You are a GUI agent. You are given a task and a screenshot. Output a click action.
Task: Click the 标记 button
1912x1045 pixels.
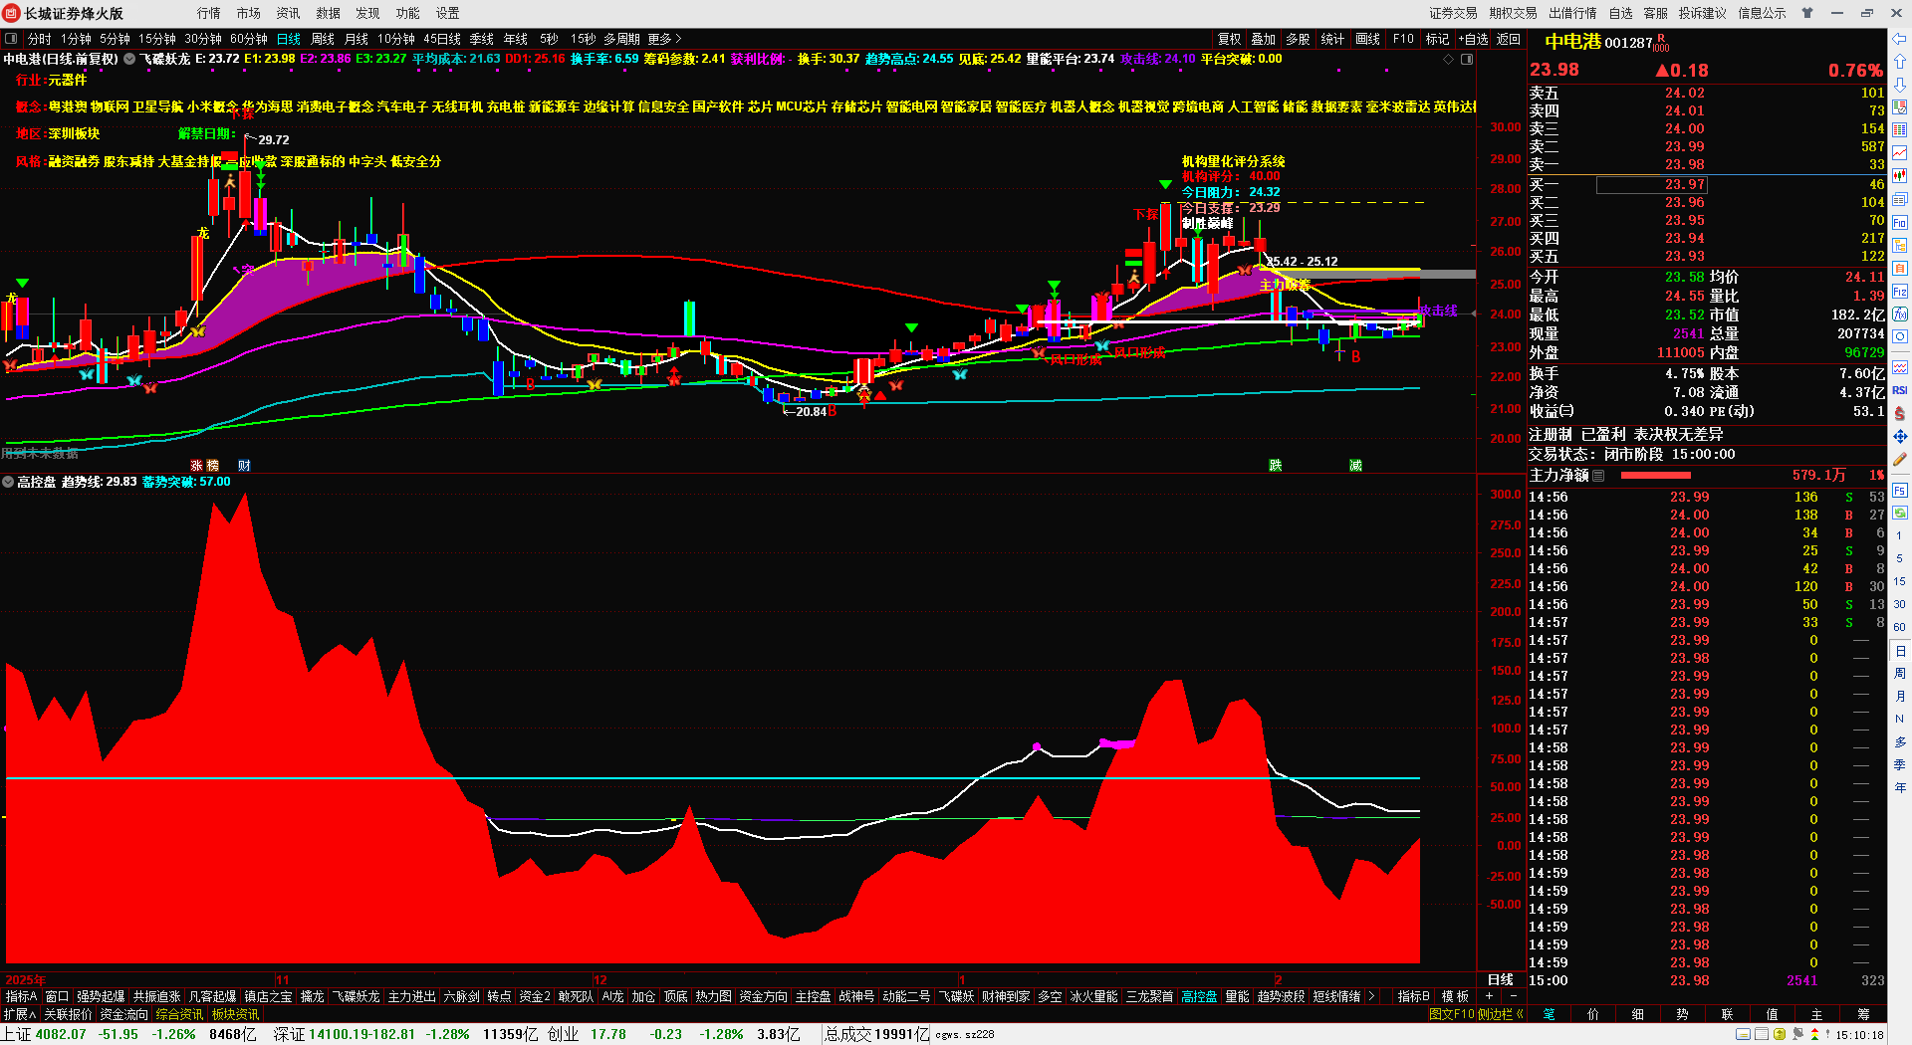[1437, 39]
